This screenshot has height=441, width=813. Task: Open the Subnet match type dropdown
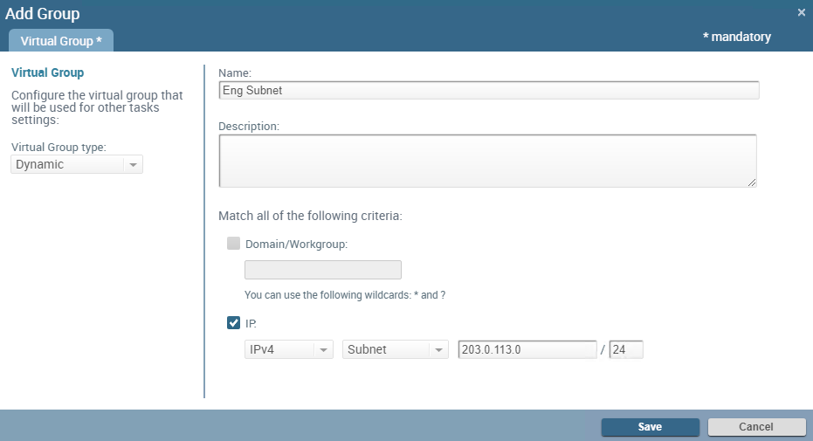pyautogui.click(x=396, y=349)
